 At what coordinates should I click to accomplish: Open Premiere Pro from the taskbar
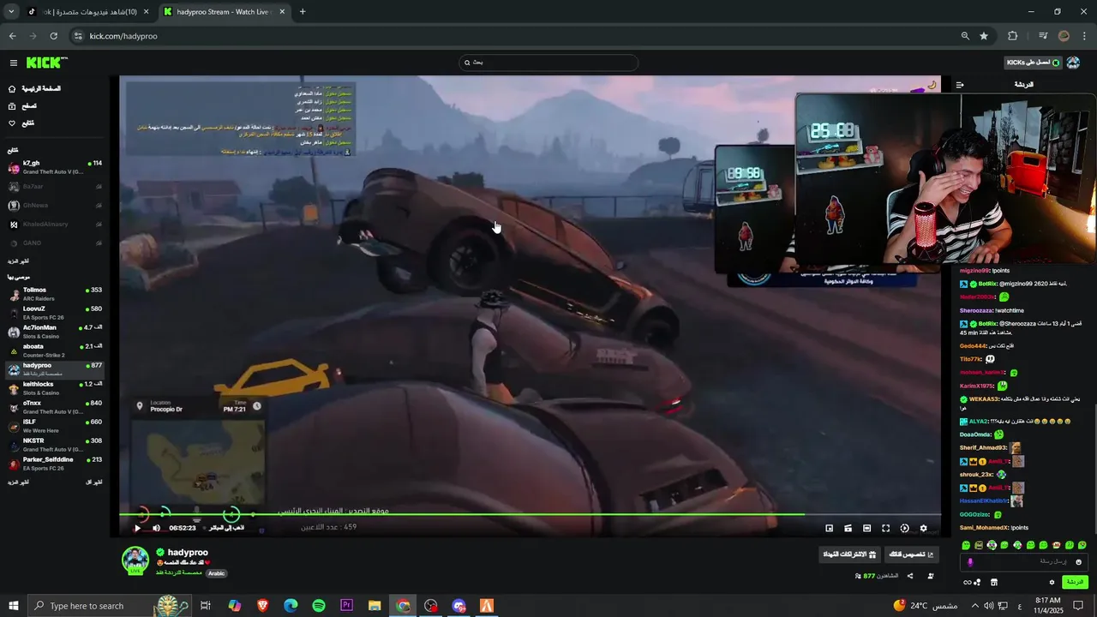click(x=347, y=606)
